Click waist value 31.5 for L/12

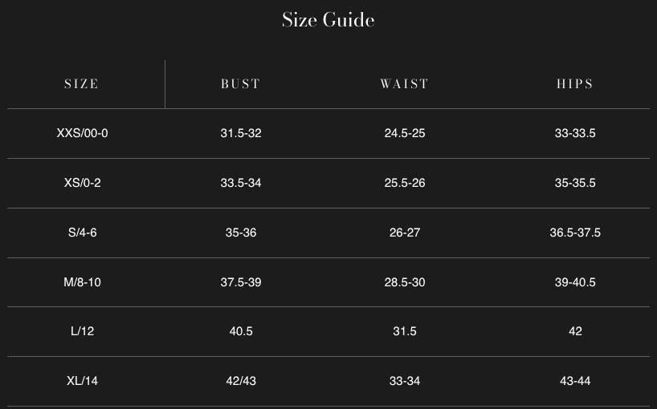click(405, 331)
